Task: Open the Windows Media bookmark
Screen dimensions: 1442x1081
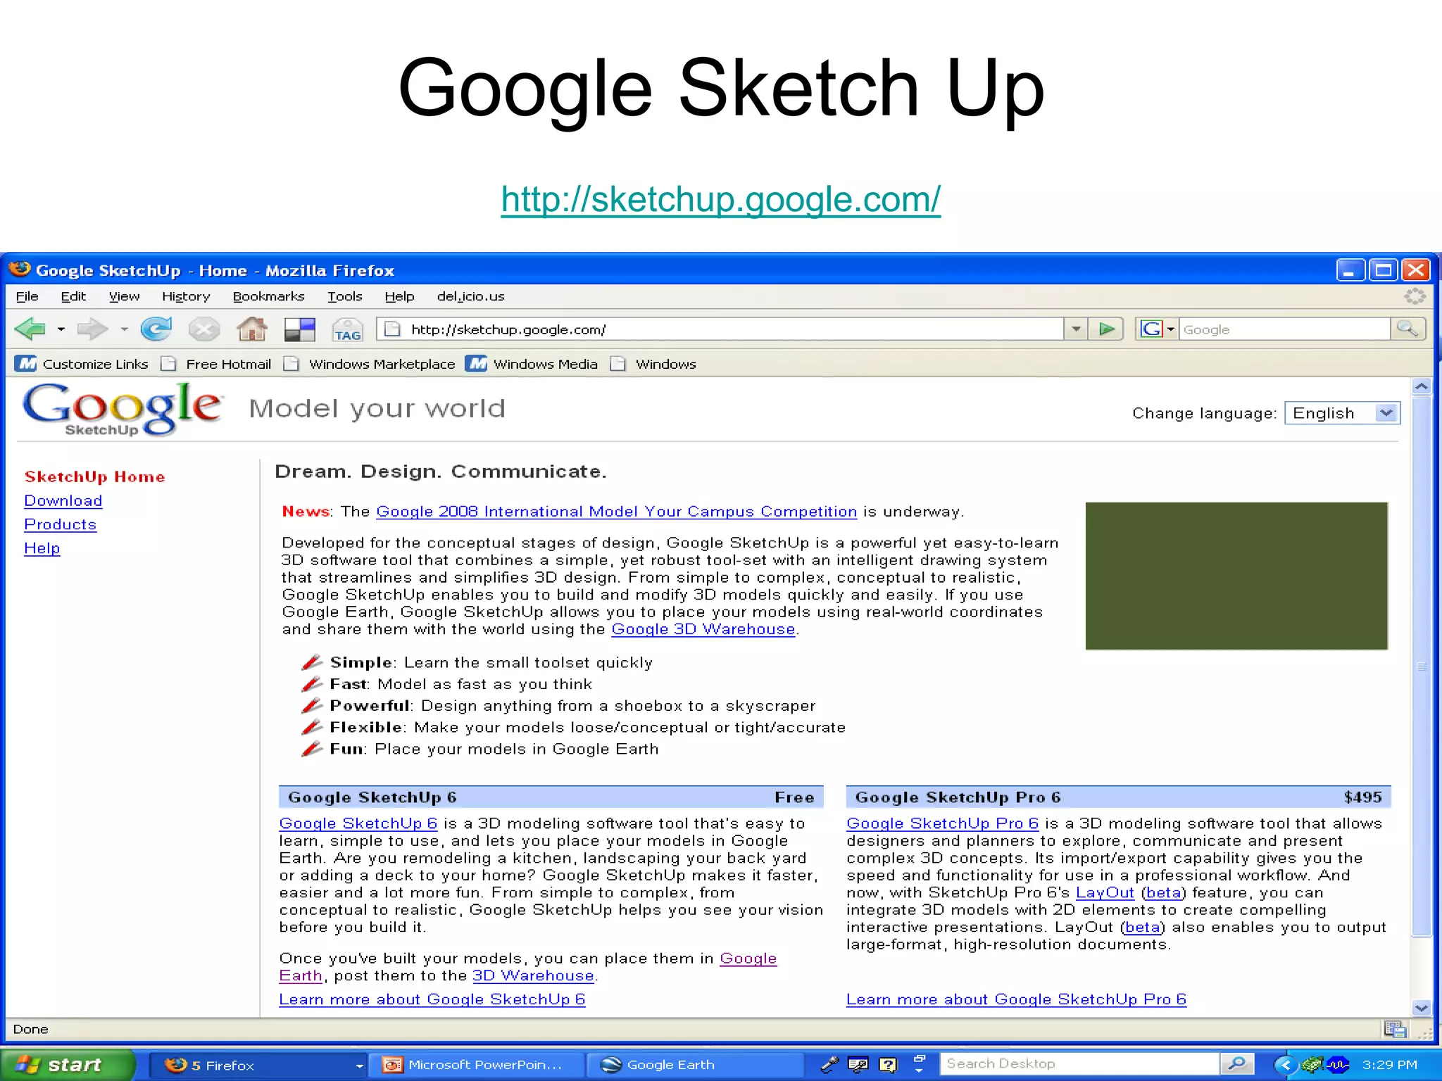Action: pyautogui.click(x=532, y=364)
